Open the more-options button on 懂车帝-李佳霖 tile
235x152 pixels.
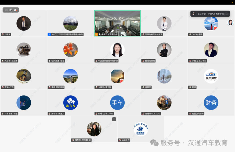point(114,119)
